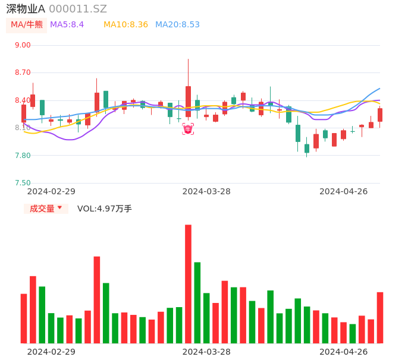408x360 pixels.
Task: Toggle the orange MA10:8.36 legend
Action: click(125, 25)
